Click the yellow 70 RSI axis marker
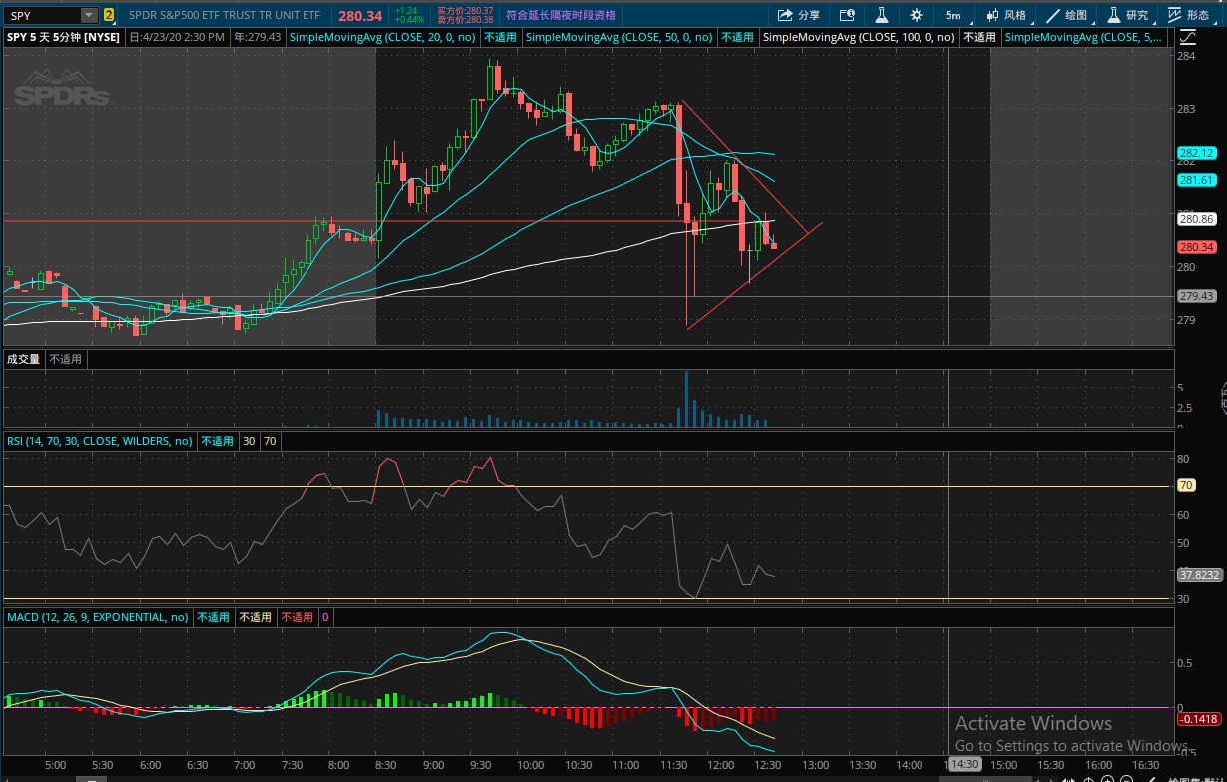 (x=1186, y=486)
